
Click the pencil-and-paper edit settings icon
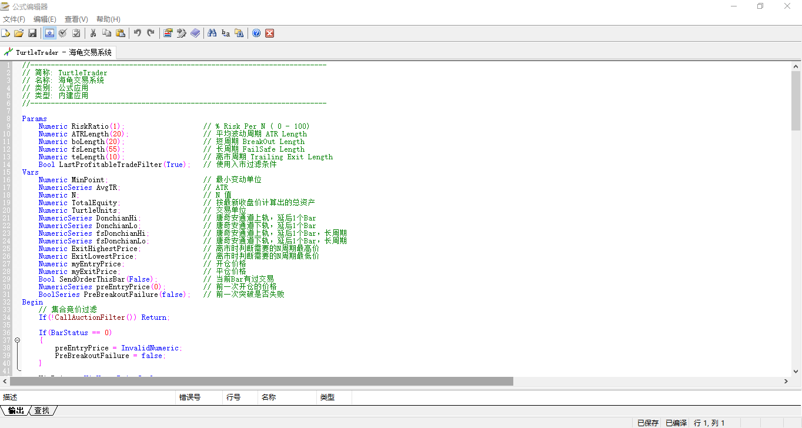181,34
